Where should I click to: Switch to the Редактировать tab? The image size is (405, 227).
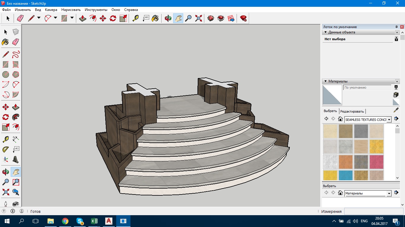coord(352,111)
